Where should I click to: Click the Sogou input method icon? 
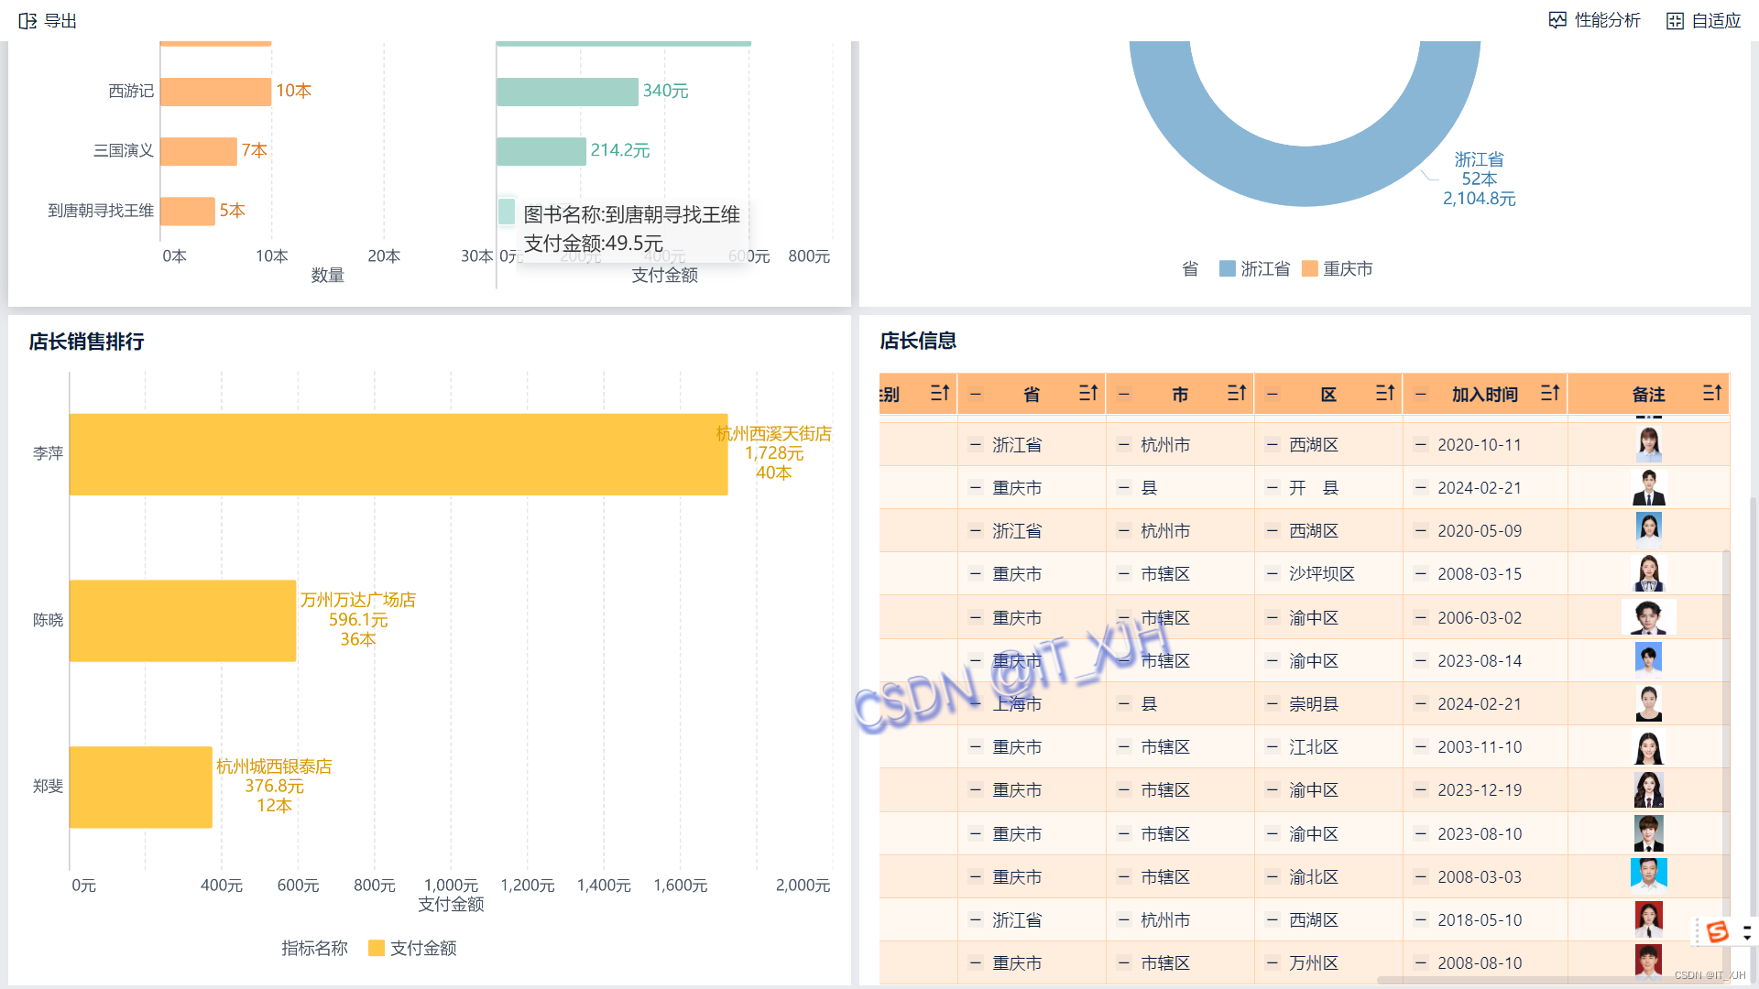click(1718, 931)
